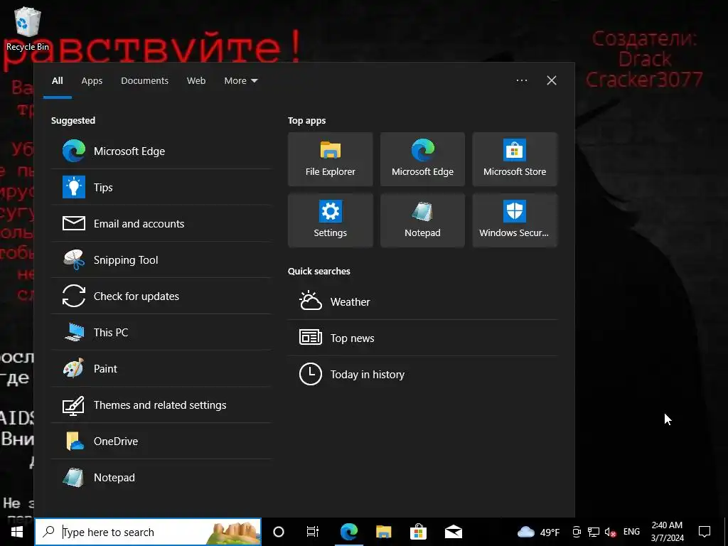Open Themes and related settings
728x546 pixels.
161,405
